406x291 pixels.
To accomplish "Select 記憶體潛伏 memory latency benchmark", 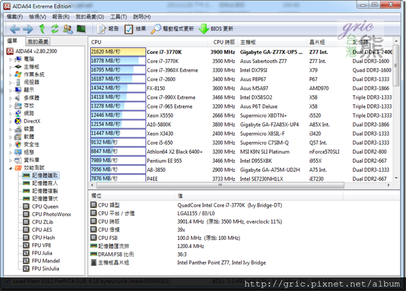I will click(x=40, y=199).
